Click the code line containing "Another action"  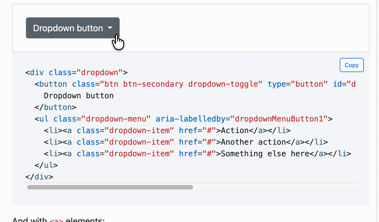186,142
